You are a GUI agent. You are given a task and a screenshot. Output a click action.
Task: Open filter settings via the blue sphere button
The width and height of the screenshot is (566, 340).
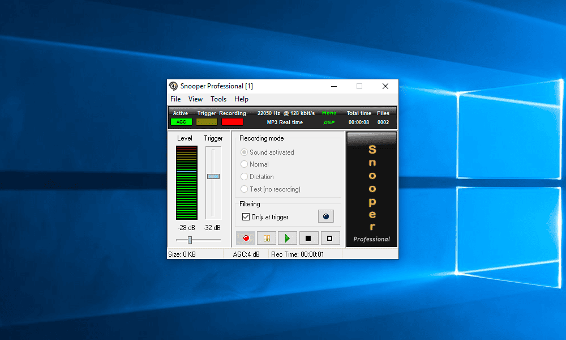click(326, 216)
